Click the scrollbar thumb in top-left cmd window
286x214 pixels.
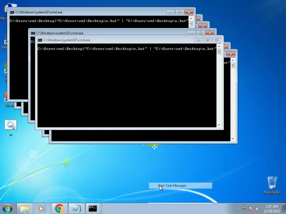pyautogui.click(x=191, y=24)
